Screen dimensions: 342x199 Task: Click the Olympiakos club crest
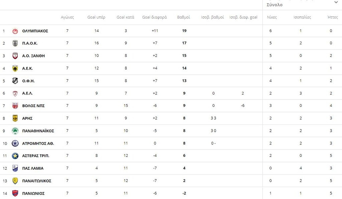point(15,31)
